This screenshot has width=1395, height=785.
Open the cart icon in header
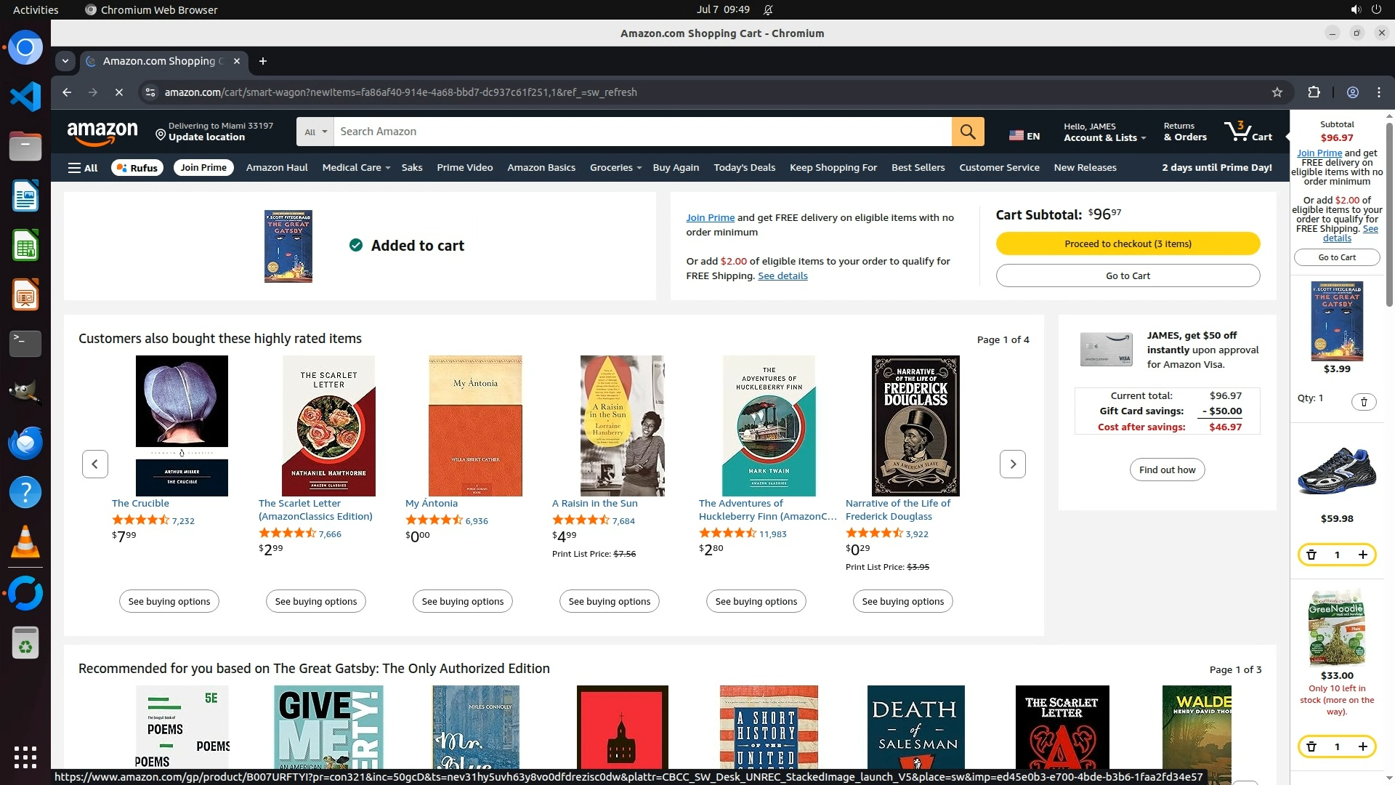(x=1248, y=132)
